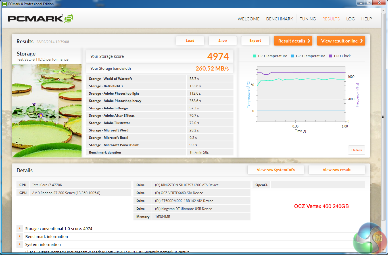Select the Adobe Photoshop light row

160,93
